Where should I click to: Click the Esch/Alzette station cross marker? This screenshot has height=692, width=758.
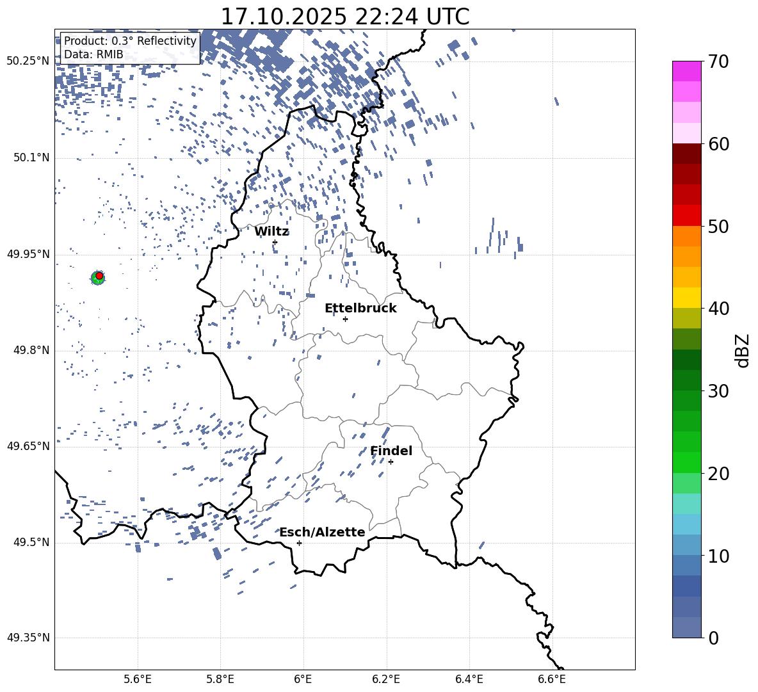(299, 543)
